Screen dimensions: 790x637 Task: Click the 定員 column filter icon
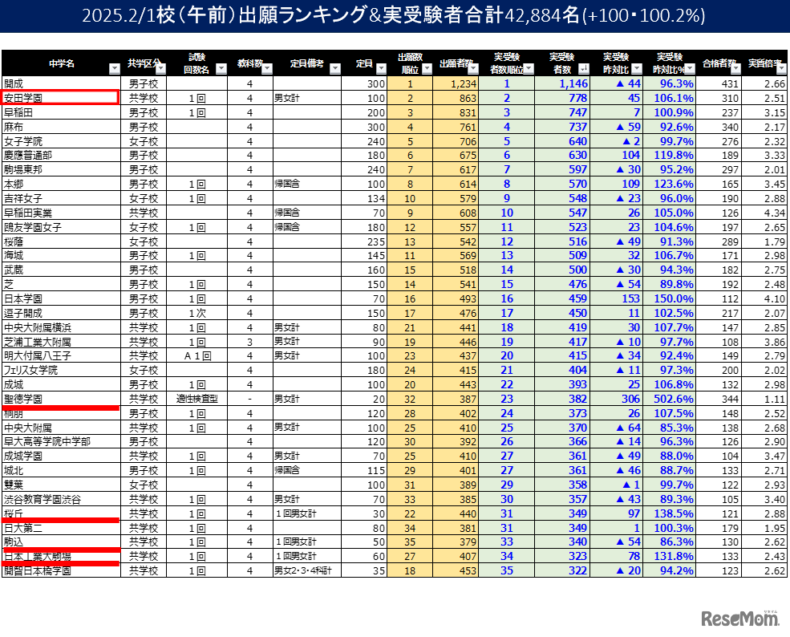(x=380, y=70)
